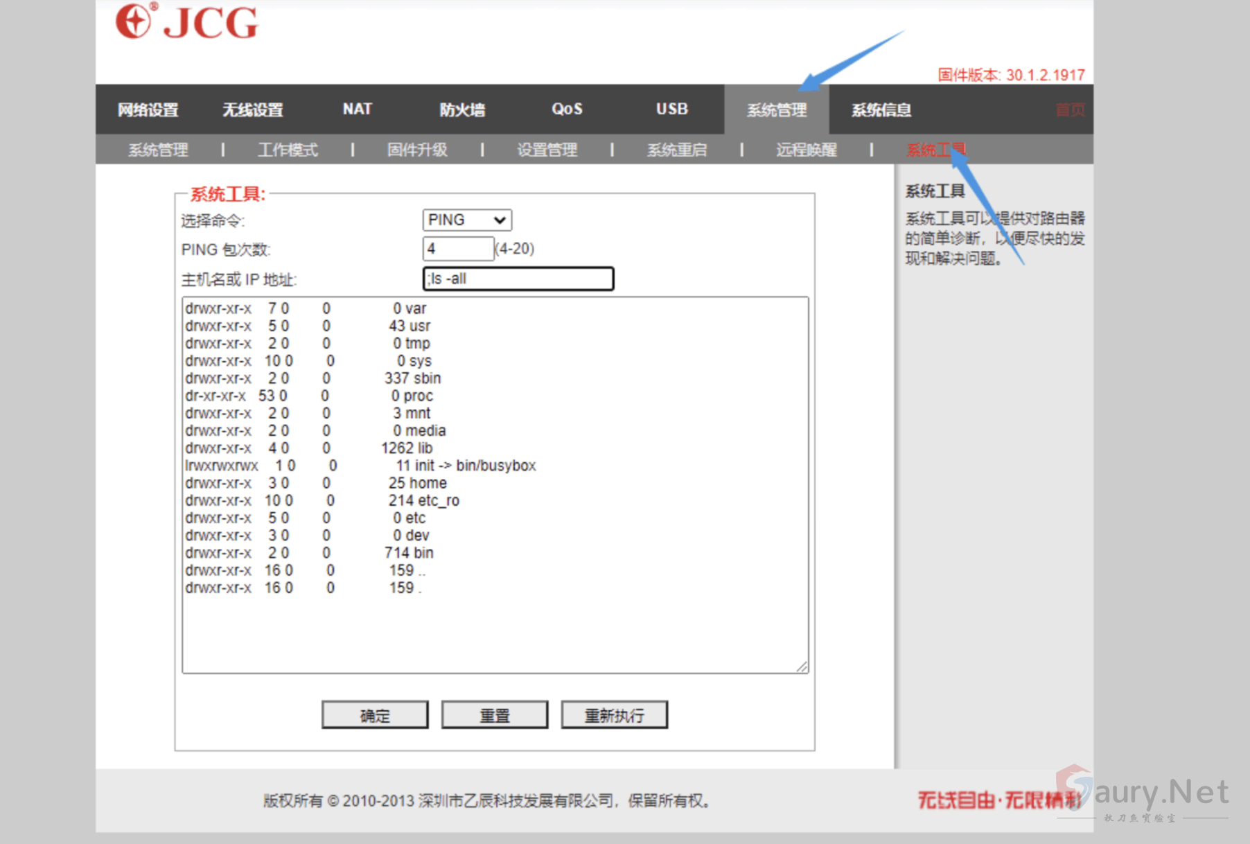The image size is (1250, 844).
Task: Open the 网络设置 menu tab
Action: tap(148, 109)
